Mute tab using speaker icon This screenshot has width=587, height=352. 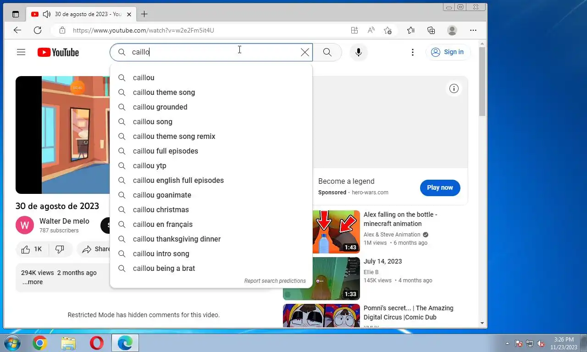(x=46, y=14)
